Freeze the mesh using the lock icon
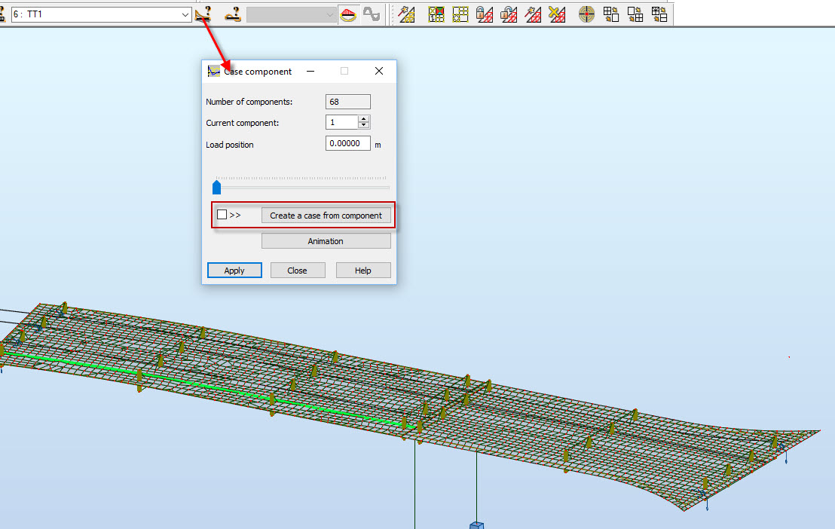This screenshot has width=835, height=529. pyautogui.click(x=484, y=14)
